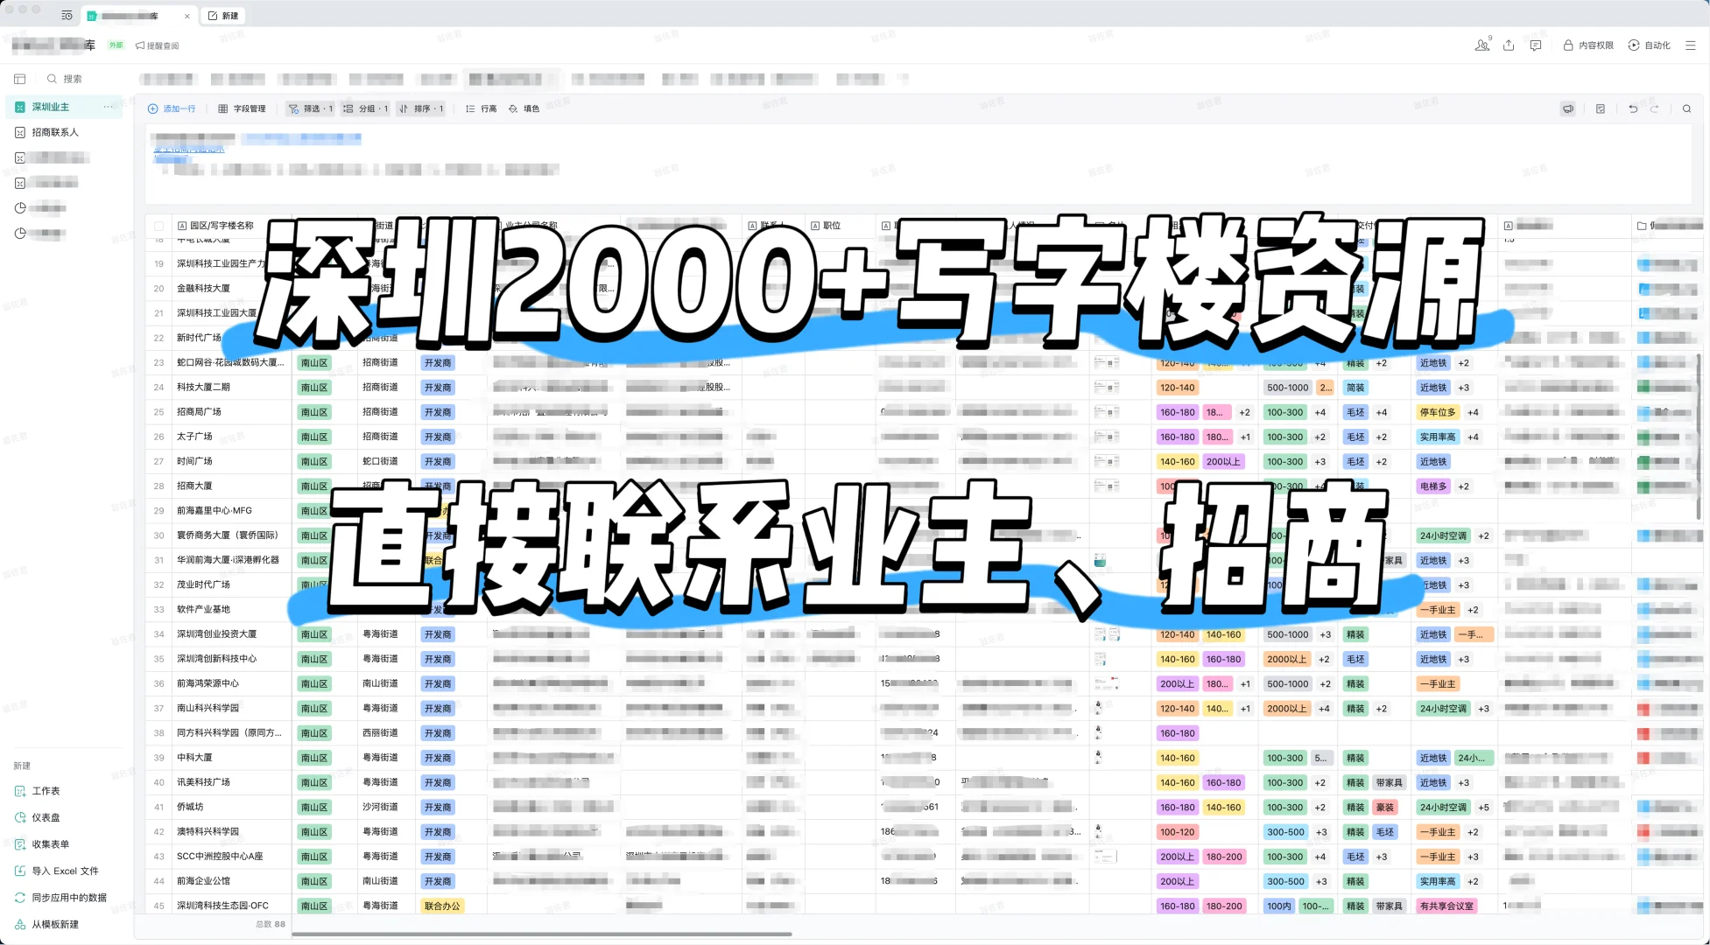Toggle the announcement megaphone icon in toolbar
The image size is (1710, 945).
(x=1568, y=108)
